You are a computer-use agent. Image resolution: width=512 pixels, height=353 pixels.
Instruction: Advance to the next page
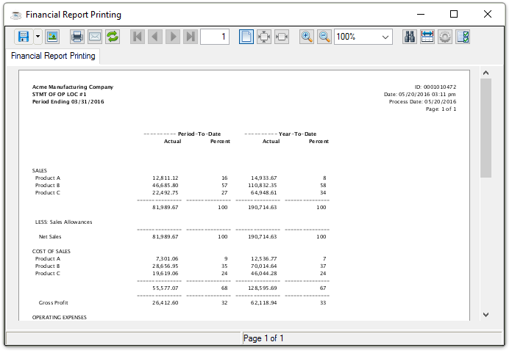pyautogui.click(x=173, y=37)
